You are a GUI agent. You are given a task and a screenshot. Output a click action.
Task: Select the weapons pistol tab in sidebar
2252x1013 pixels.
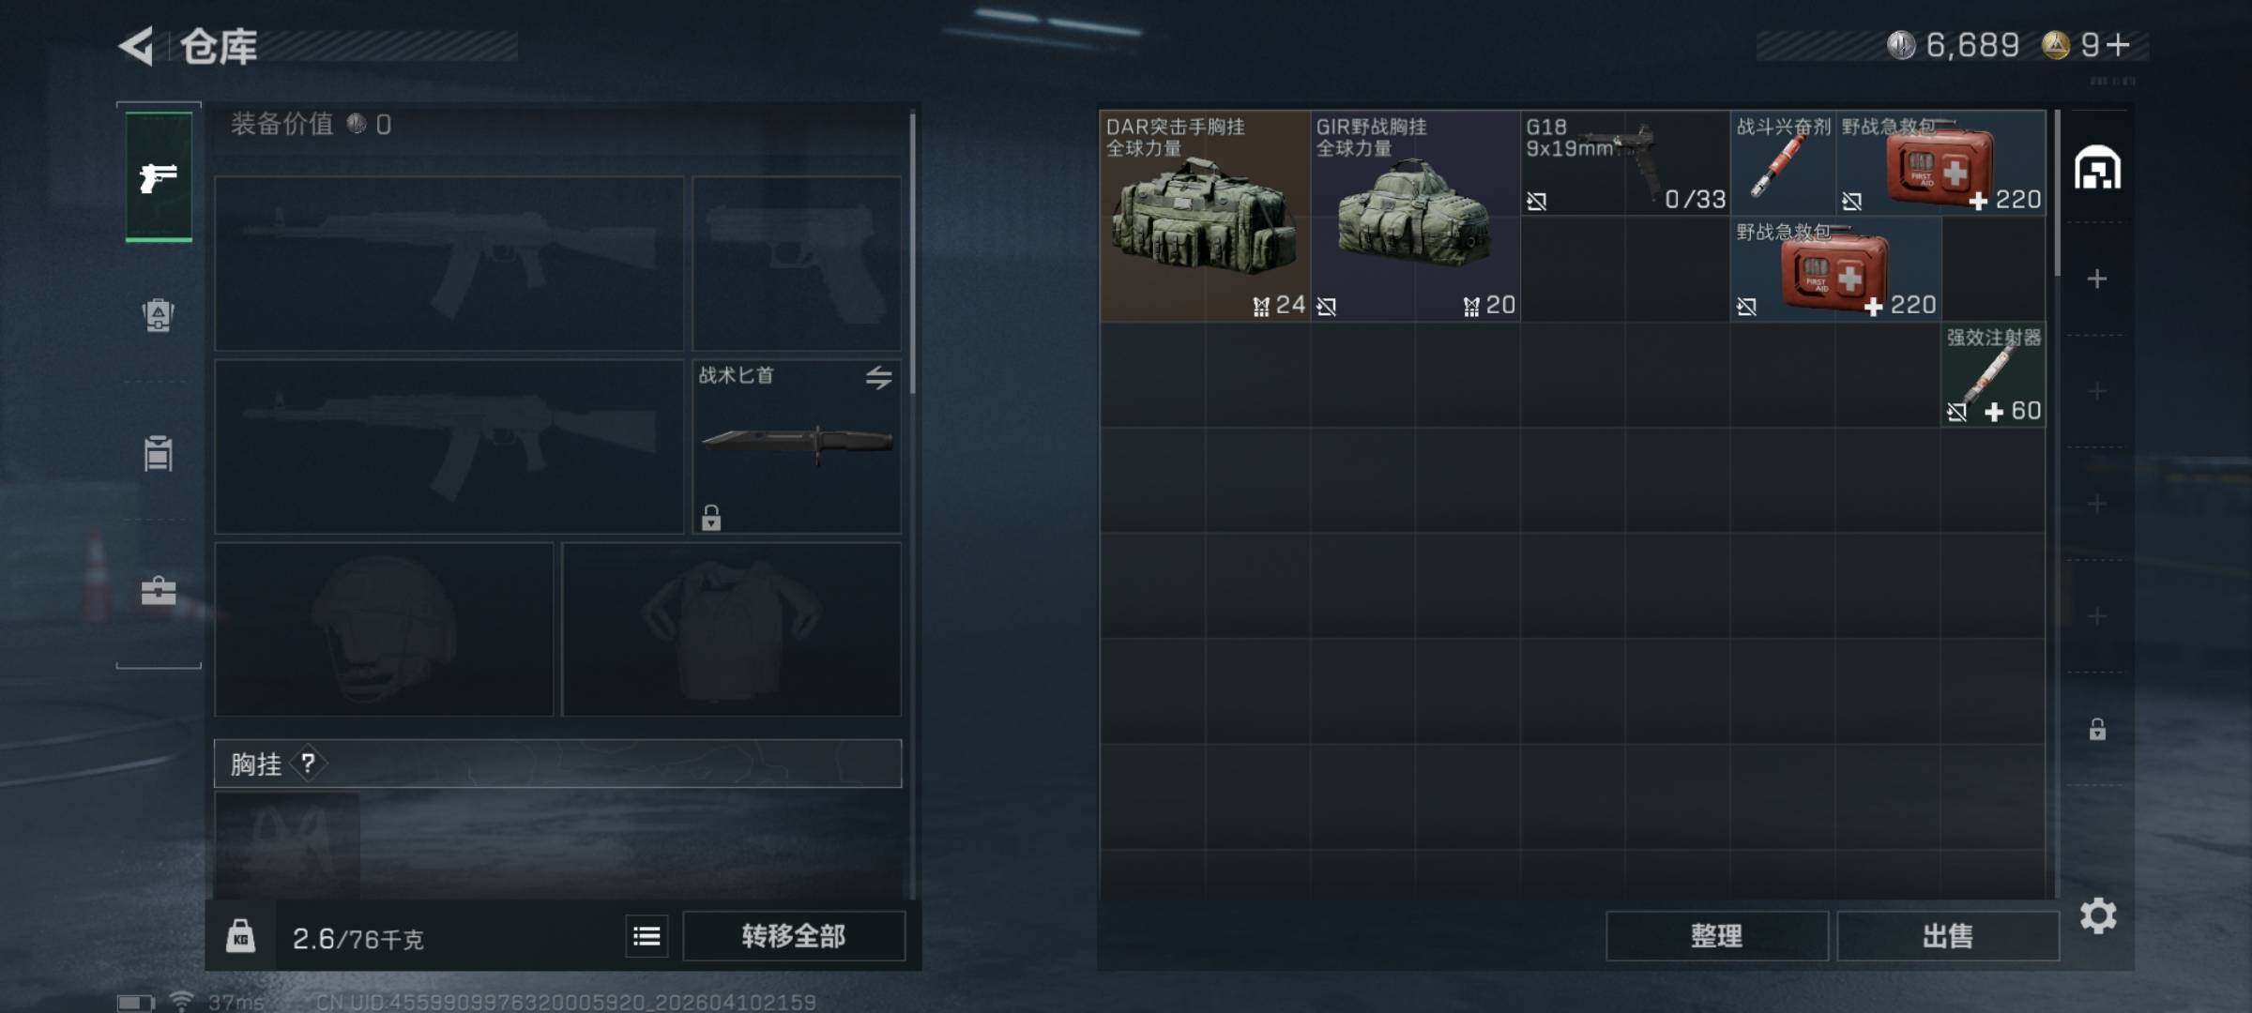click(x=159, y=176)
